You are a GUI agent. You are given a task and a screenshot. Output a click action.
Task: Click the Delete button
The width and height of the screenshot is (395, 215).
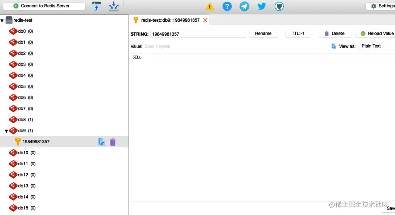click(x=335, y=34)
